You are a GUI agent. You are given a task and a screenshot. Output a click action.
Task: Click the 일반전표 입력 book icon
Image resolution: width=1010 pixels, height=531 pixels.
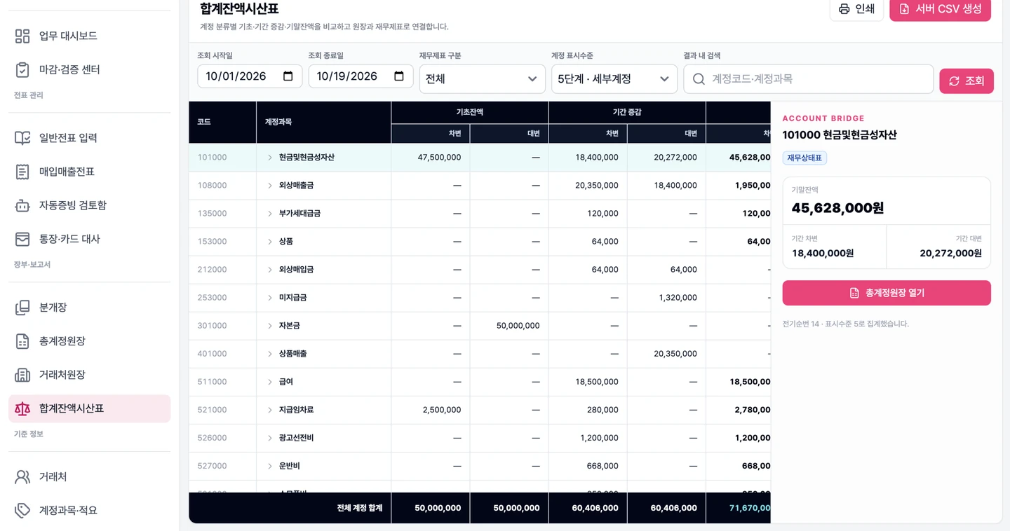[x=22, y=138]
